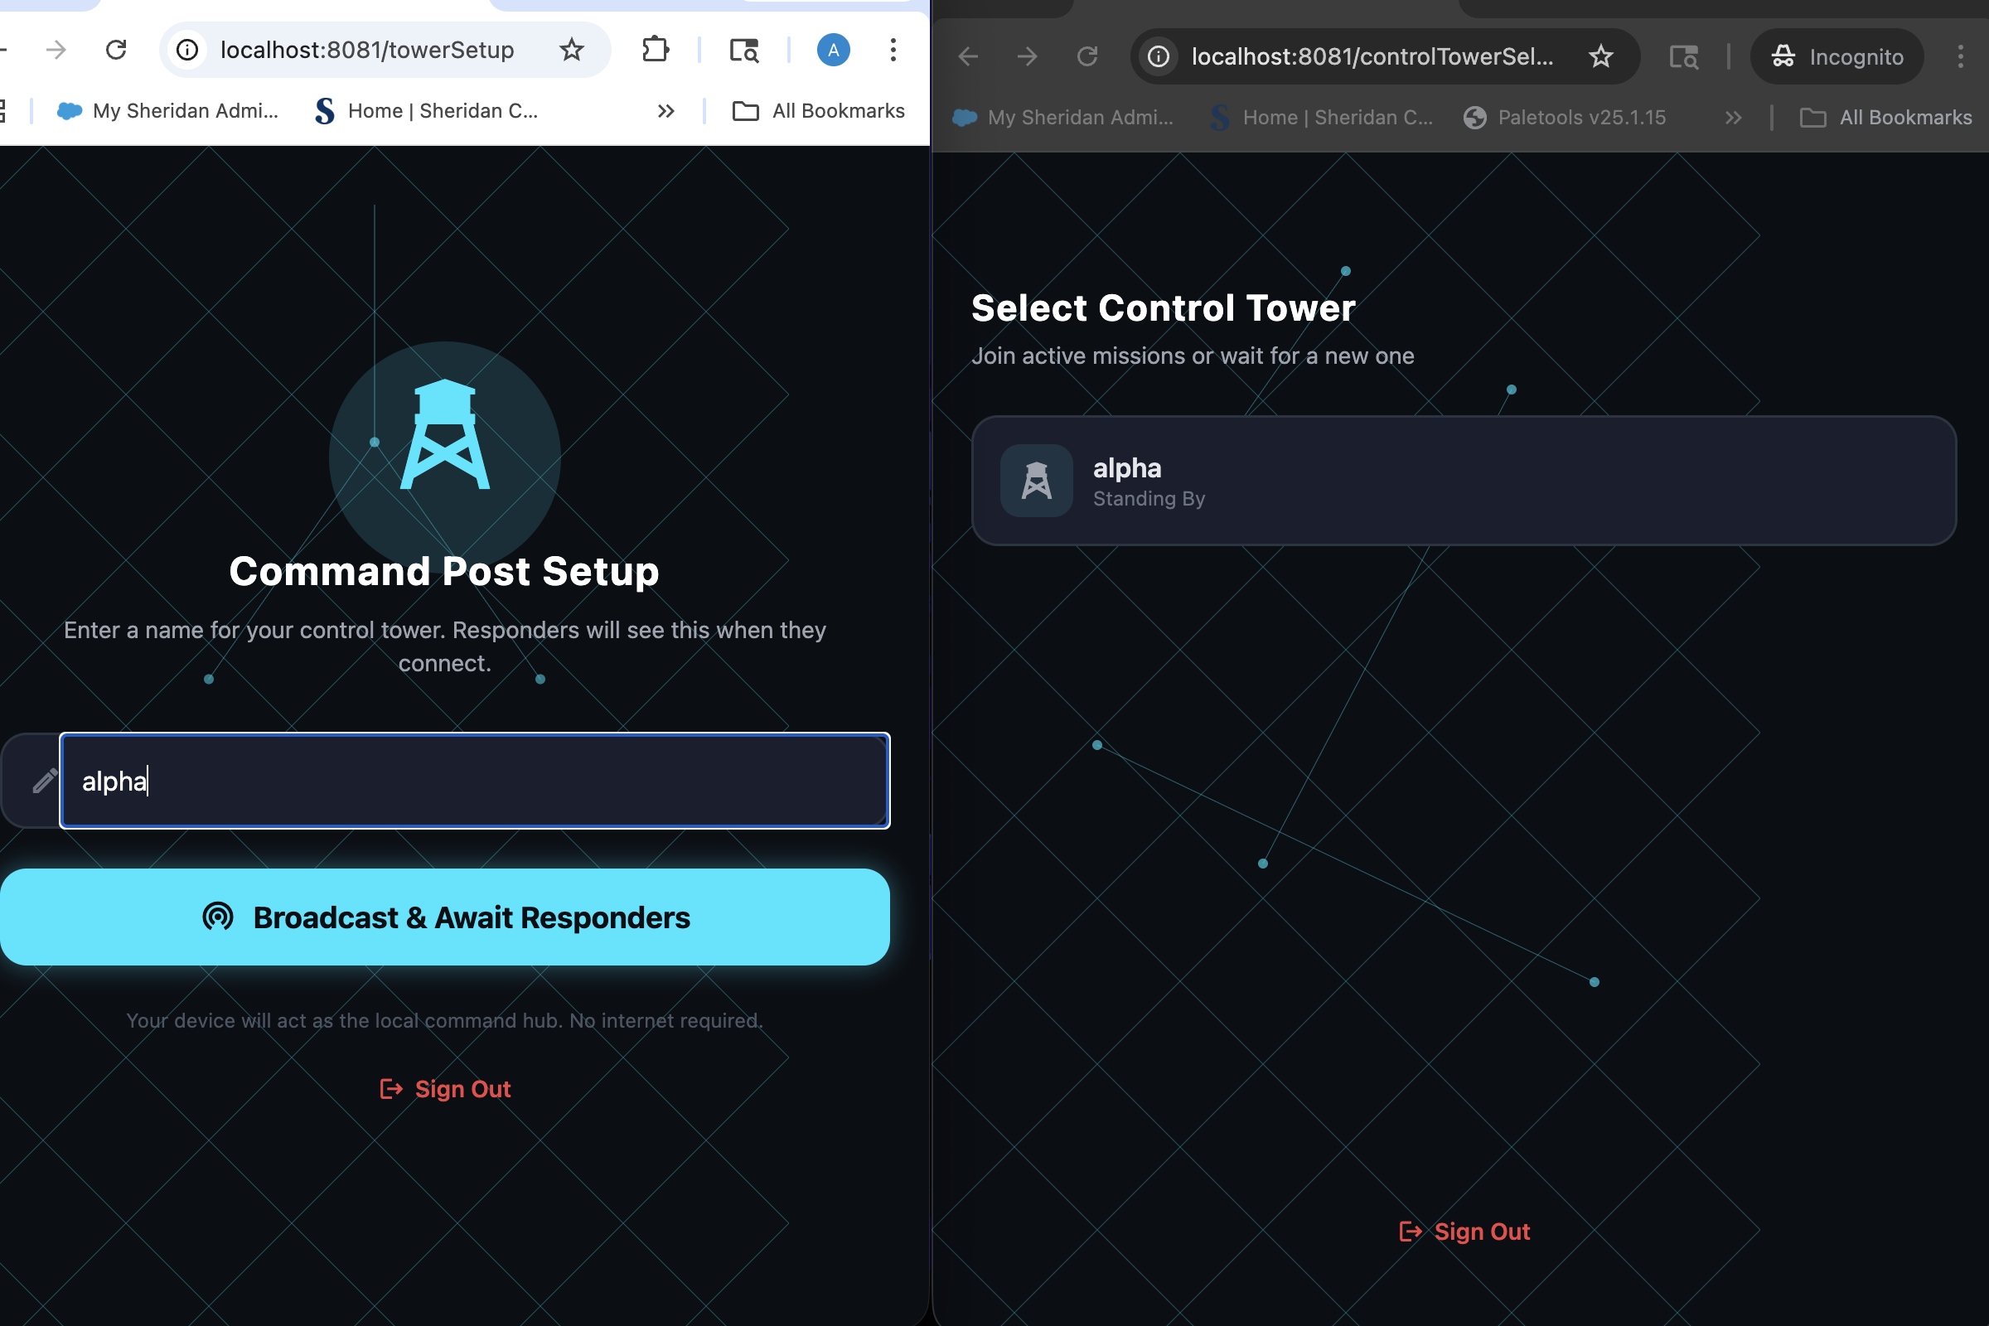Open the My Sheridan Admi... bookmark in the left browser
Image resolution: width=1989 pixels, height=1326 pixels.
pos(167,111)
